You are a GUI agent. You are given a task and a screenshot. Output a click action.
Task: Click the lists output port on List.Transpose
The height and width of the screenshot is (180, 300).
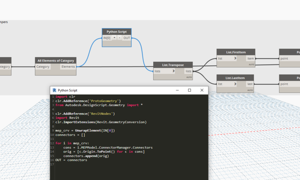pyautogui.click(x=189, y=71)
